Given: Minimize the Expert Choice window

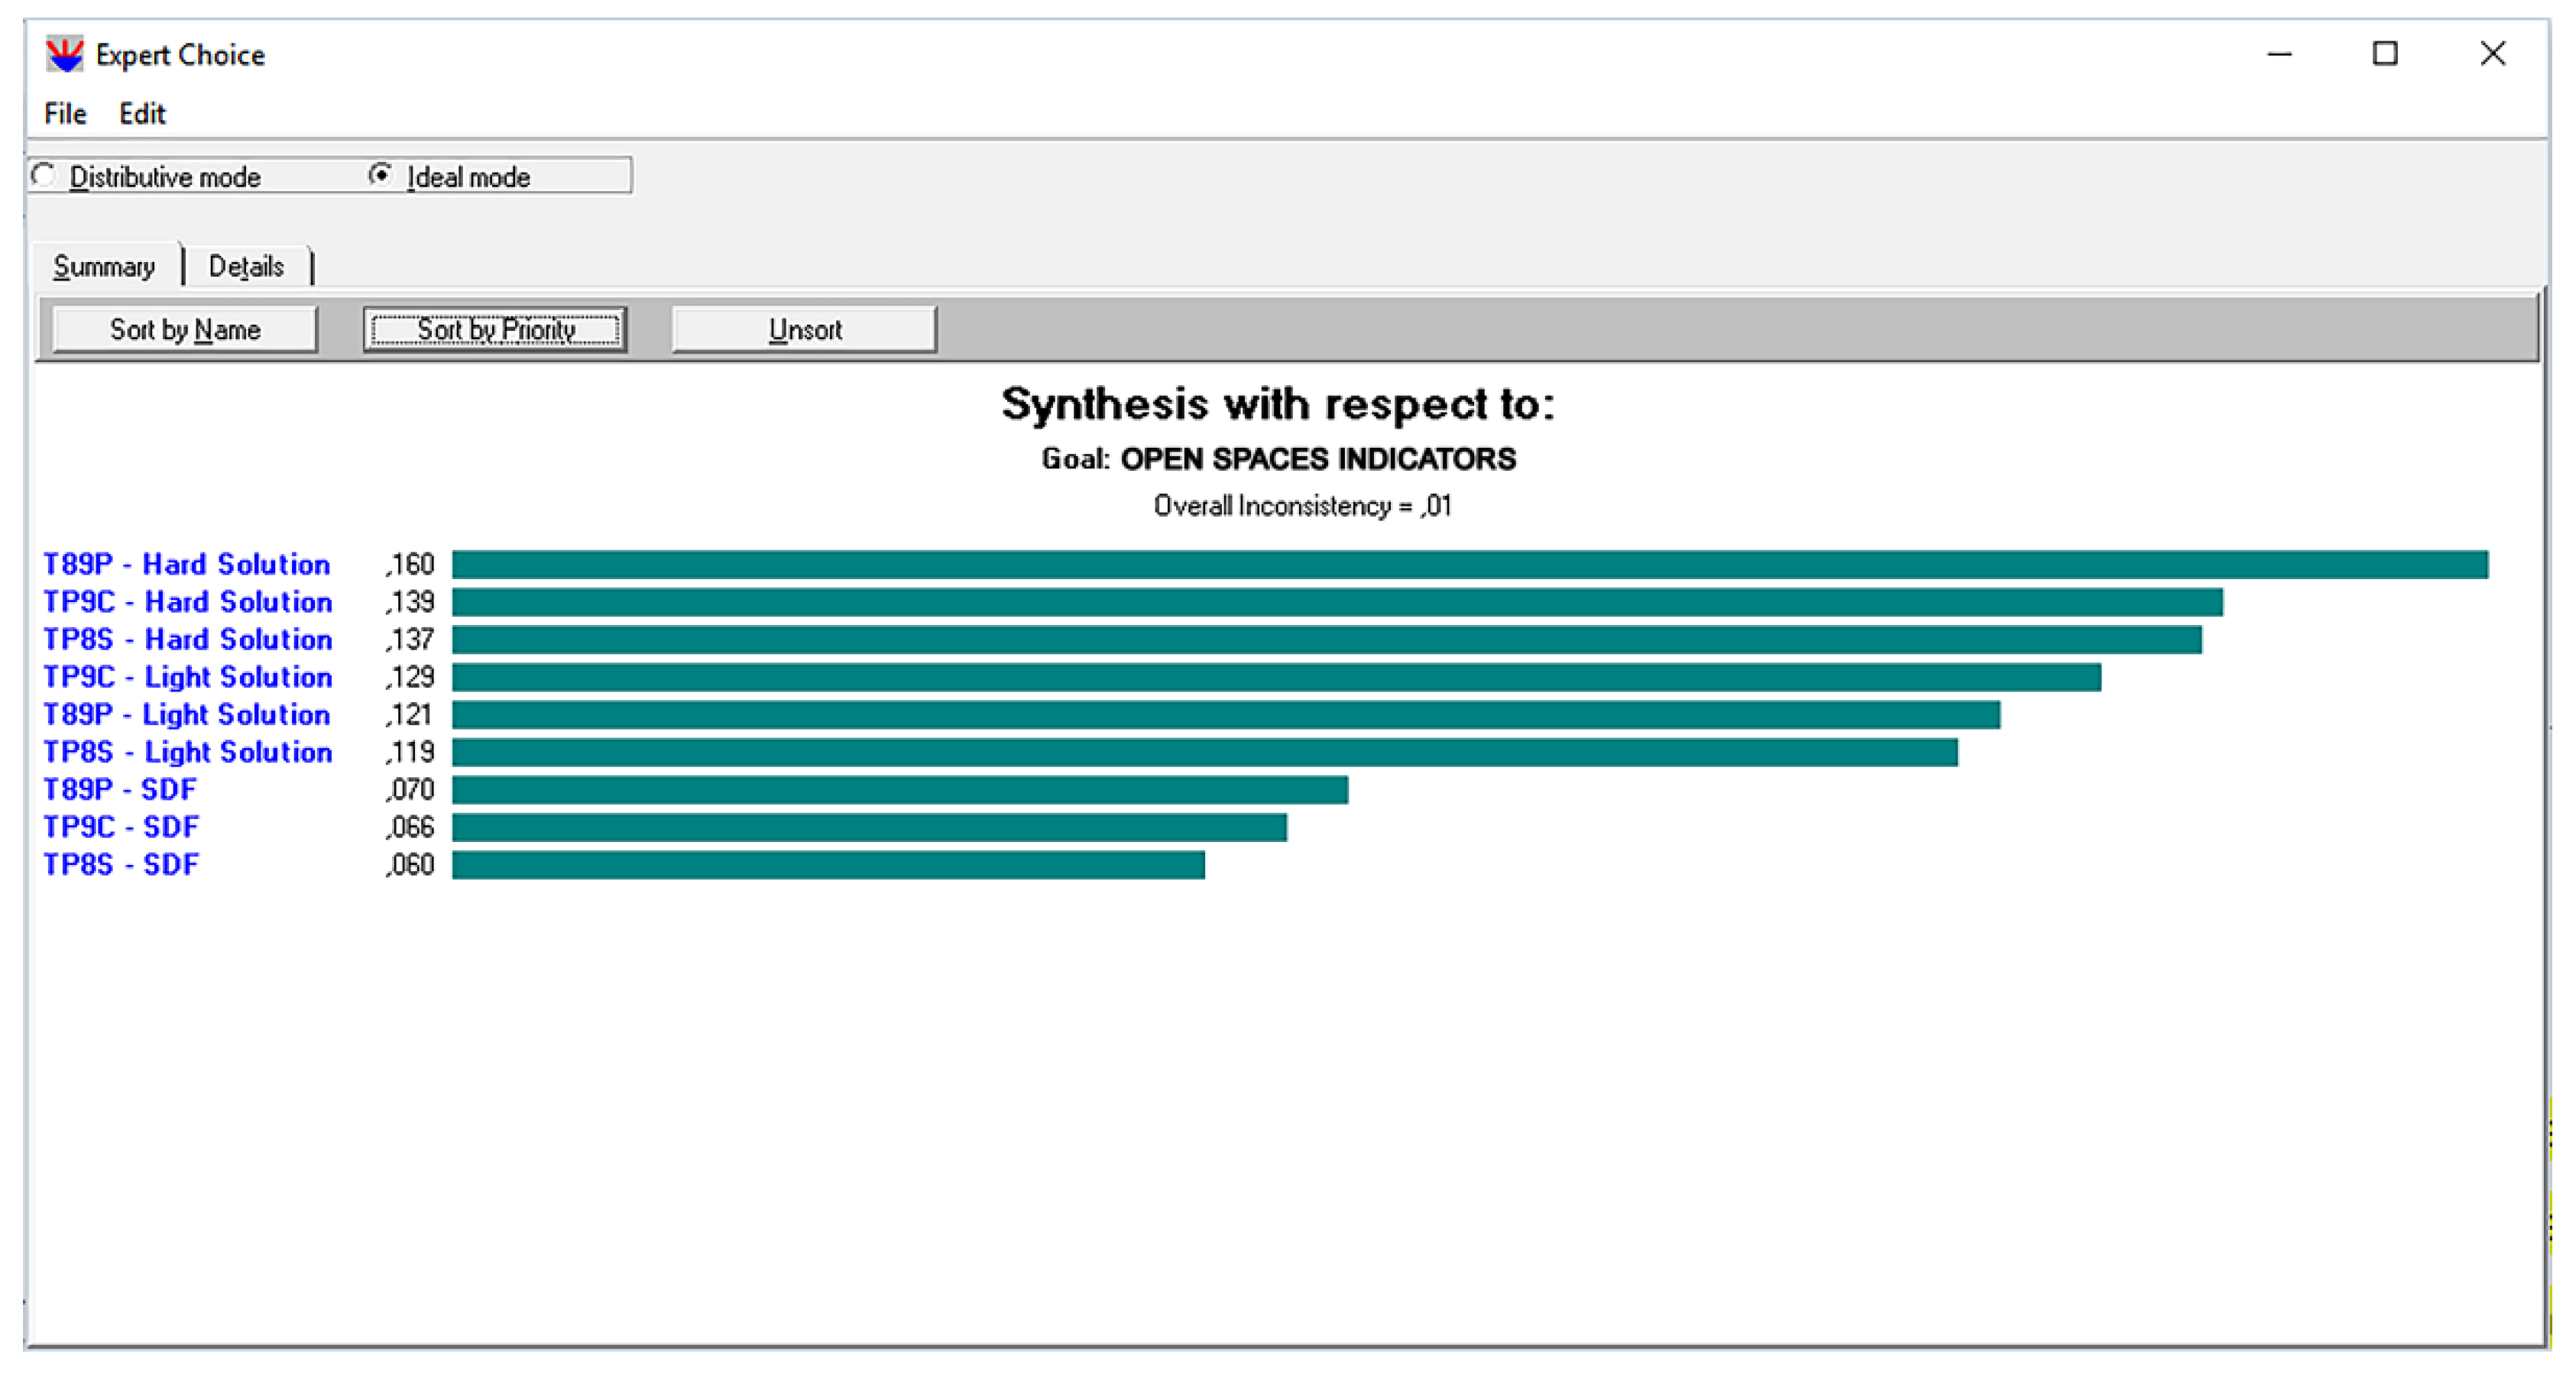Looking at the screenshot, I should tap(2279, 54).
